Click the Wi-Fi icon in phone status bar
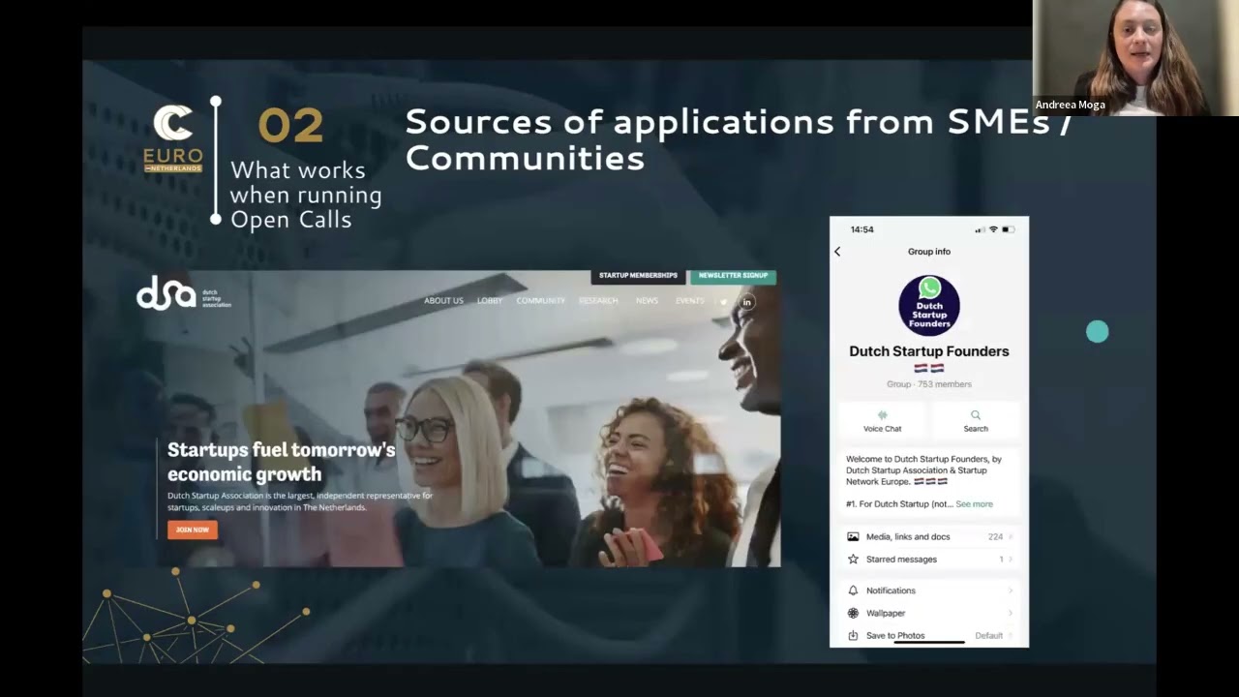 coord(993,229)
